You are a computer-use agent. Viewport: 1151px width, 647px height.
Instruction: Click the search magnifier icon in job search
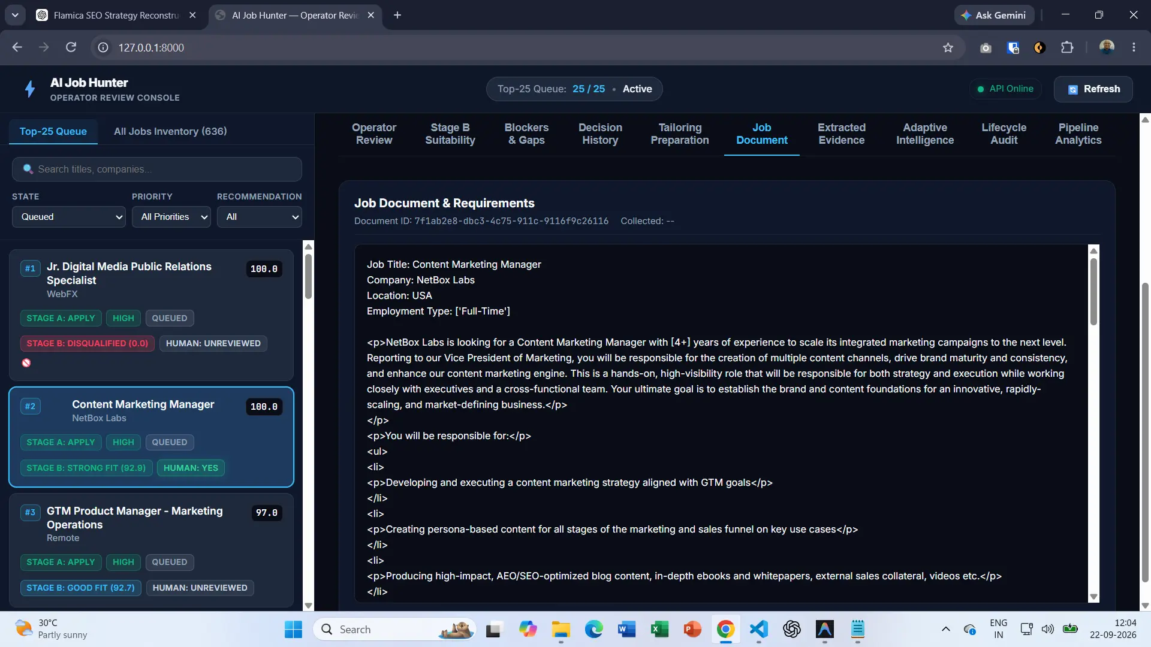[28, 170]
